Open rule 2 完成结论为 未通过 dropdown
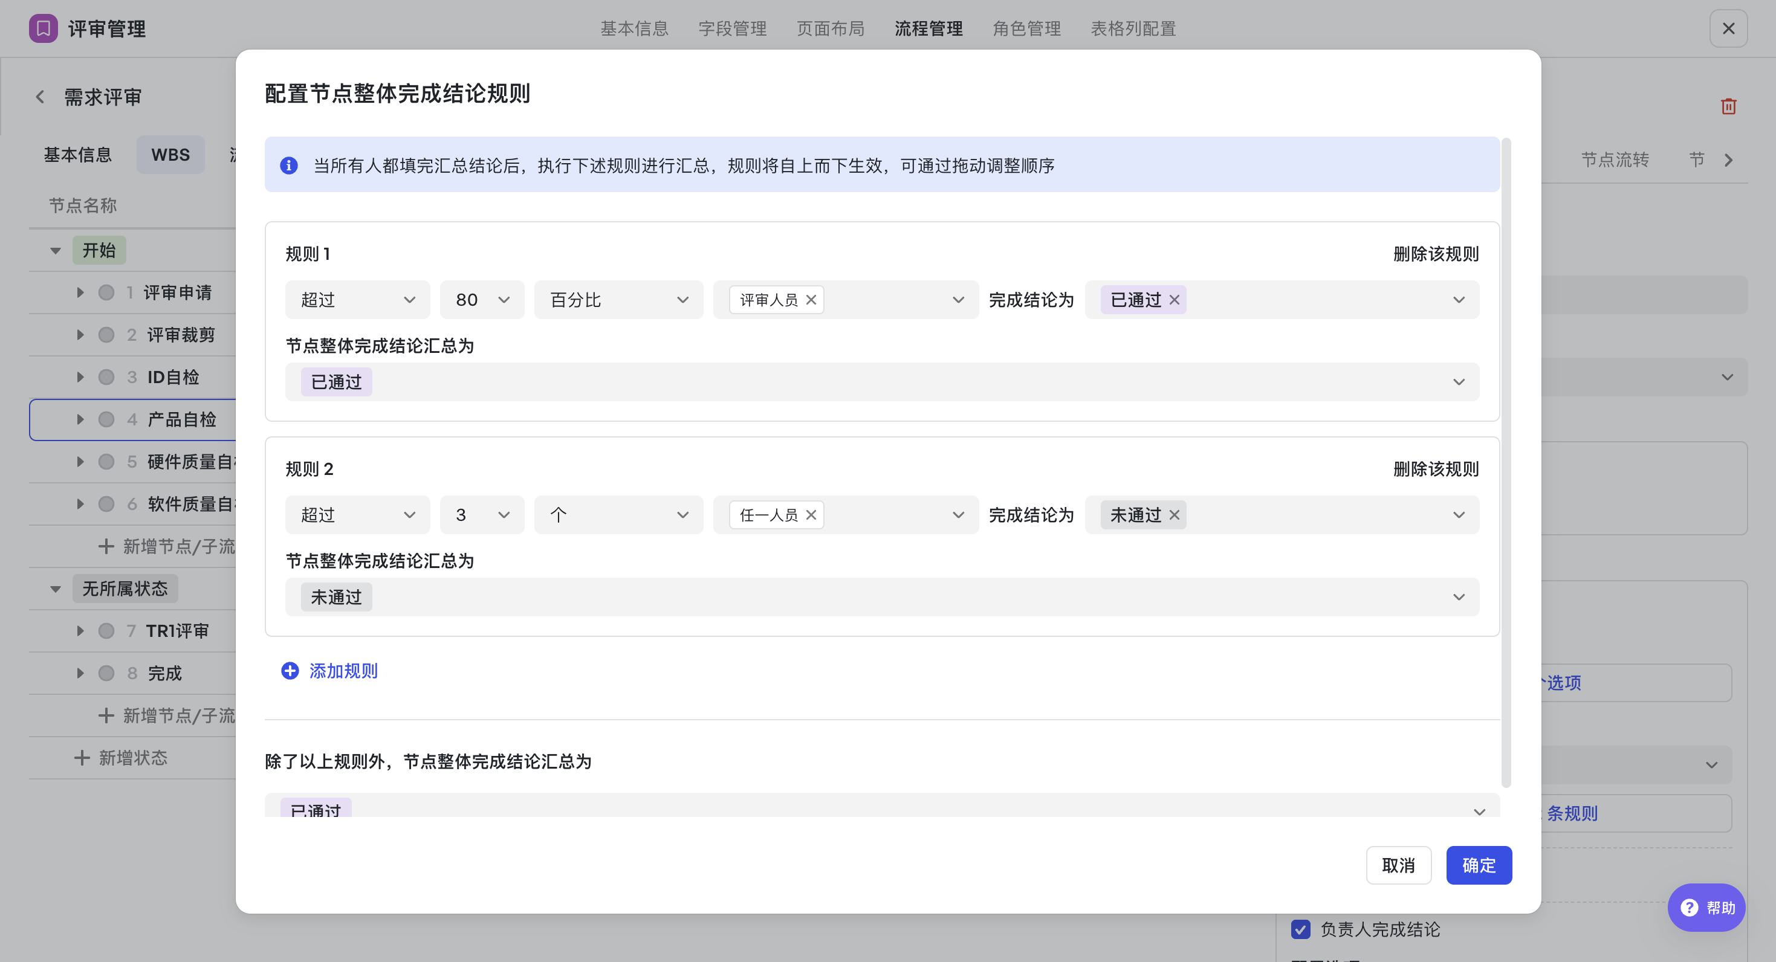Screen dimensions: 1776x962 click(x=1281, y=515)
